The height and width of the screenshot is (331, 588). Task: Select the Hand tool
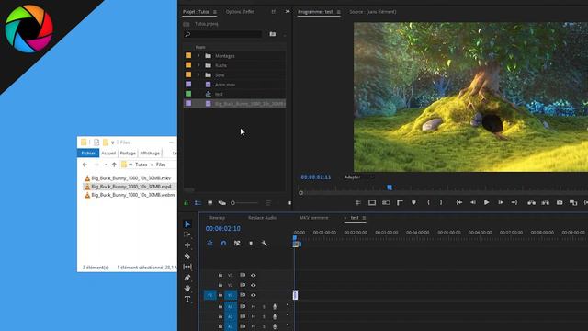click(187, 288)
